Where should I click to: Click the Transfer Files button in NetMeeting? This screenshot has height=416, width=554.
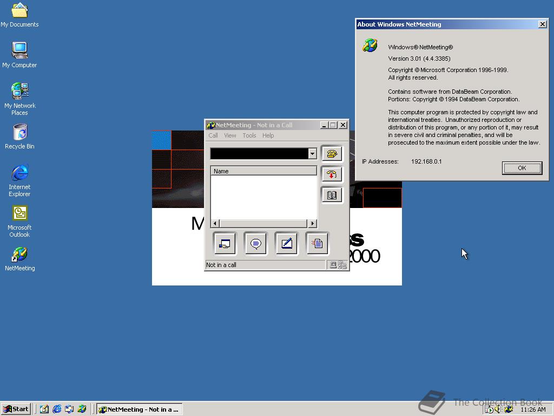point(317,243)
